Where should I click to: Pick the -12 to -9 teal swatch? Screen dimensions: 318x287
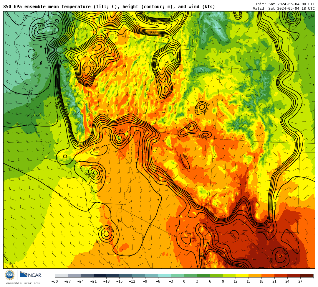(139, 275)
